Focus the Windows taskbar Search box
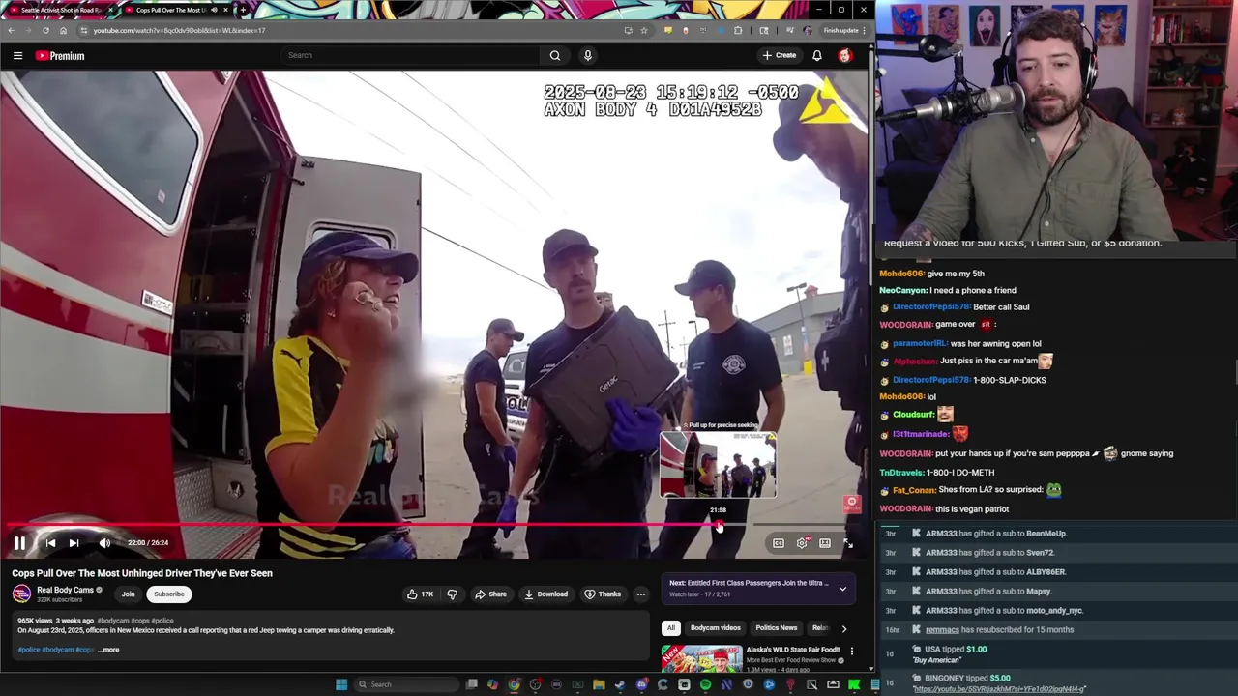 coord(406,684)
